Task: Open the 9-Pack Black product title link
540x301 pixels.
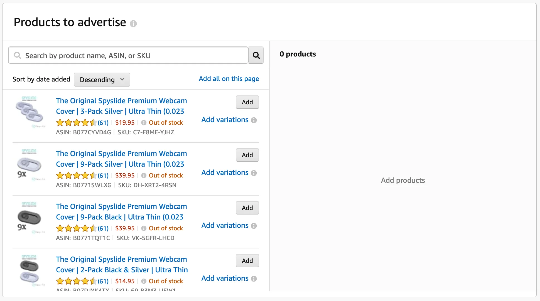Action: pyautogui.click(x=121, y=212)
